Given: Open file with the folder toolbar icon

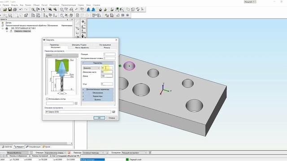Looking at the screenshot, I should (x=5, y=9).
